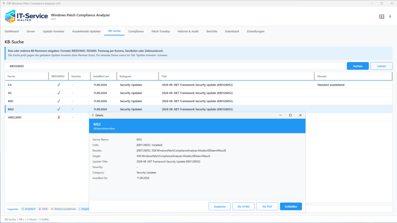Export details with Als HTML button
Image resolution: width=397 pixels, height=223 pixels.
tap(243, 206)
